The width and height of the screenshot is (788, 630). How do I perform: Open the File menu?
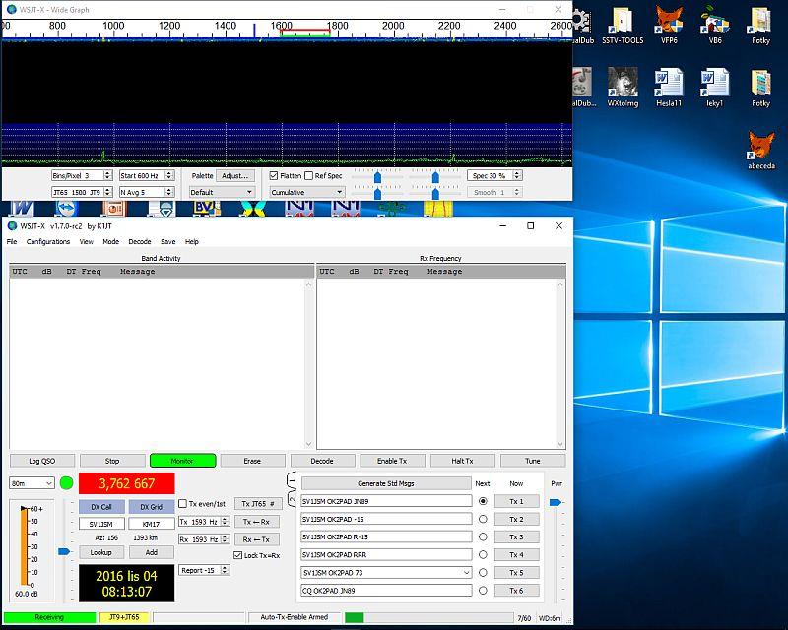tap(12, 241)
